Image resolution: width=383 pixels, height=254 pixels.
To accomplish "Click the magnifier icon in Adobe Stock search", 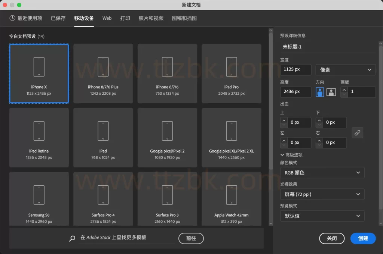I will pyautogui.click(x=72, y=238).
